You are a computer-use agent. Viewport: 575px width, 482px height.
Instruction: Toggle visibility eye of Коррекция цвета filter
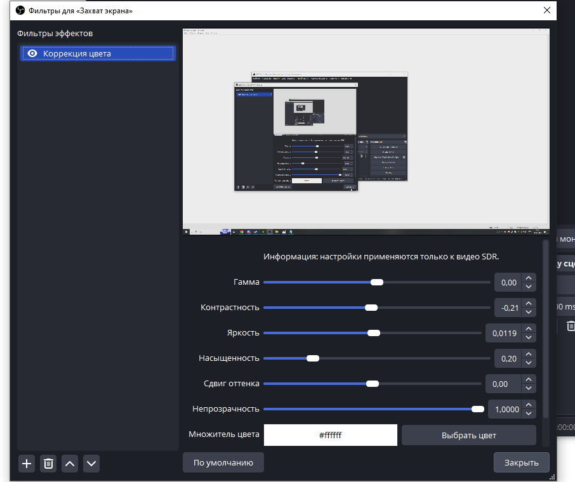(32, 53)
